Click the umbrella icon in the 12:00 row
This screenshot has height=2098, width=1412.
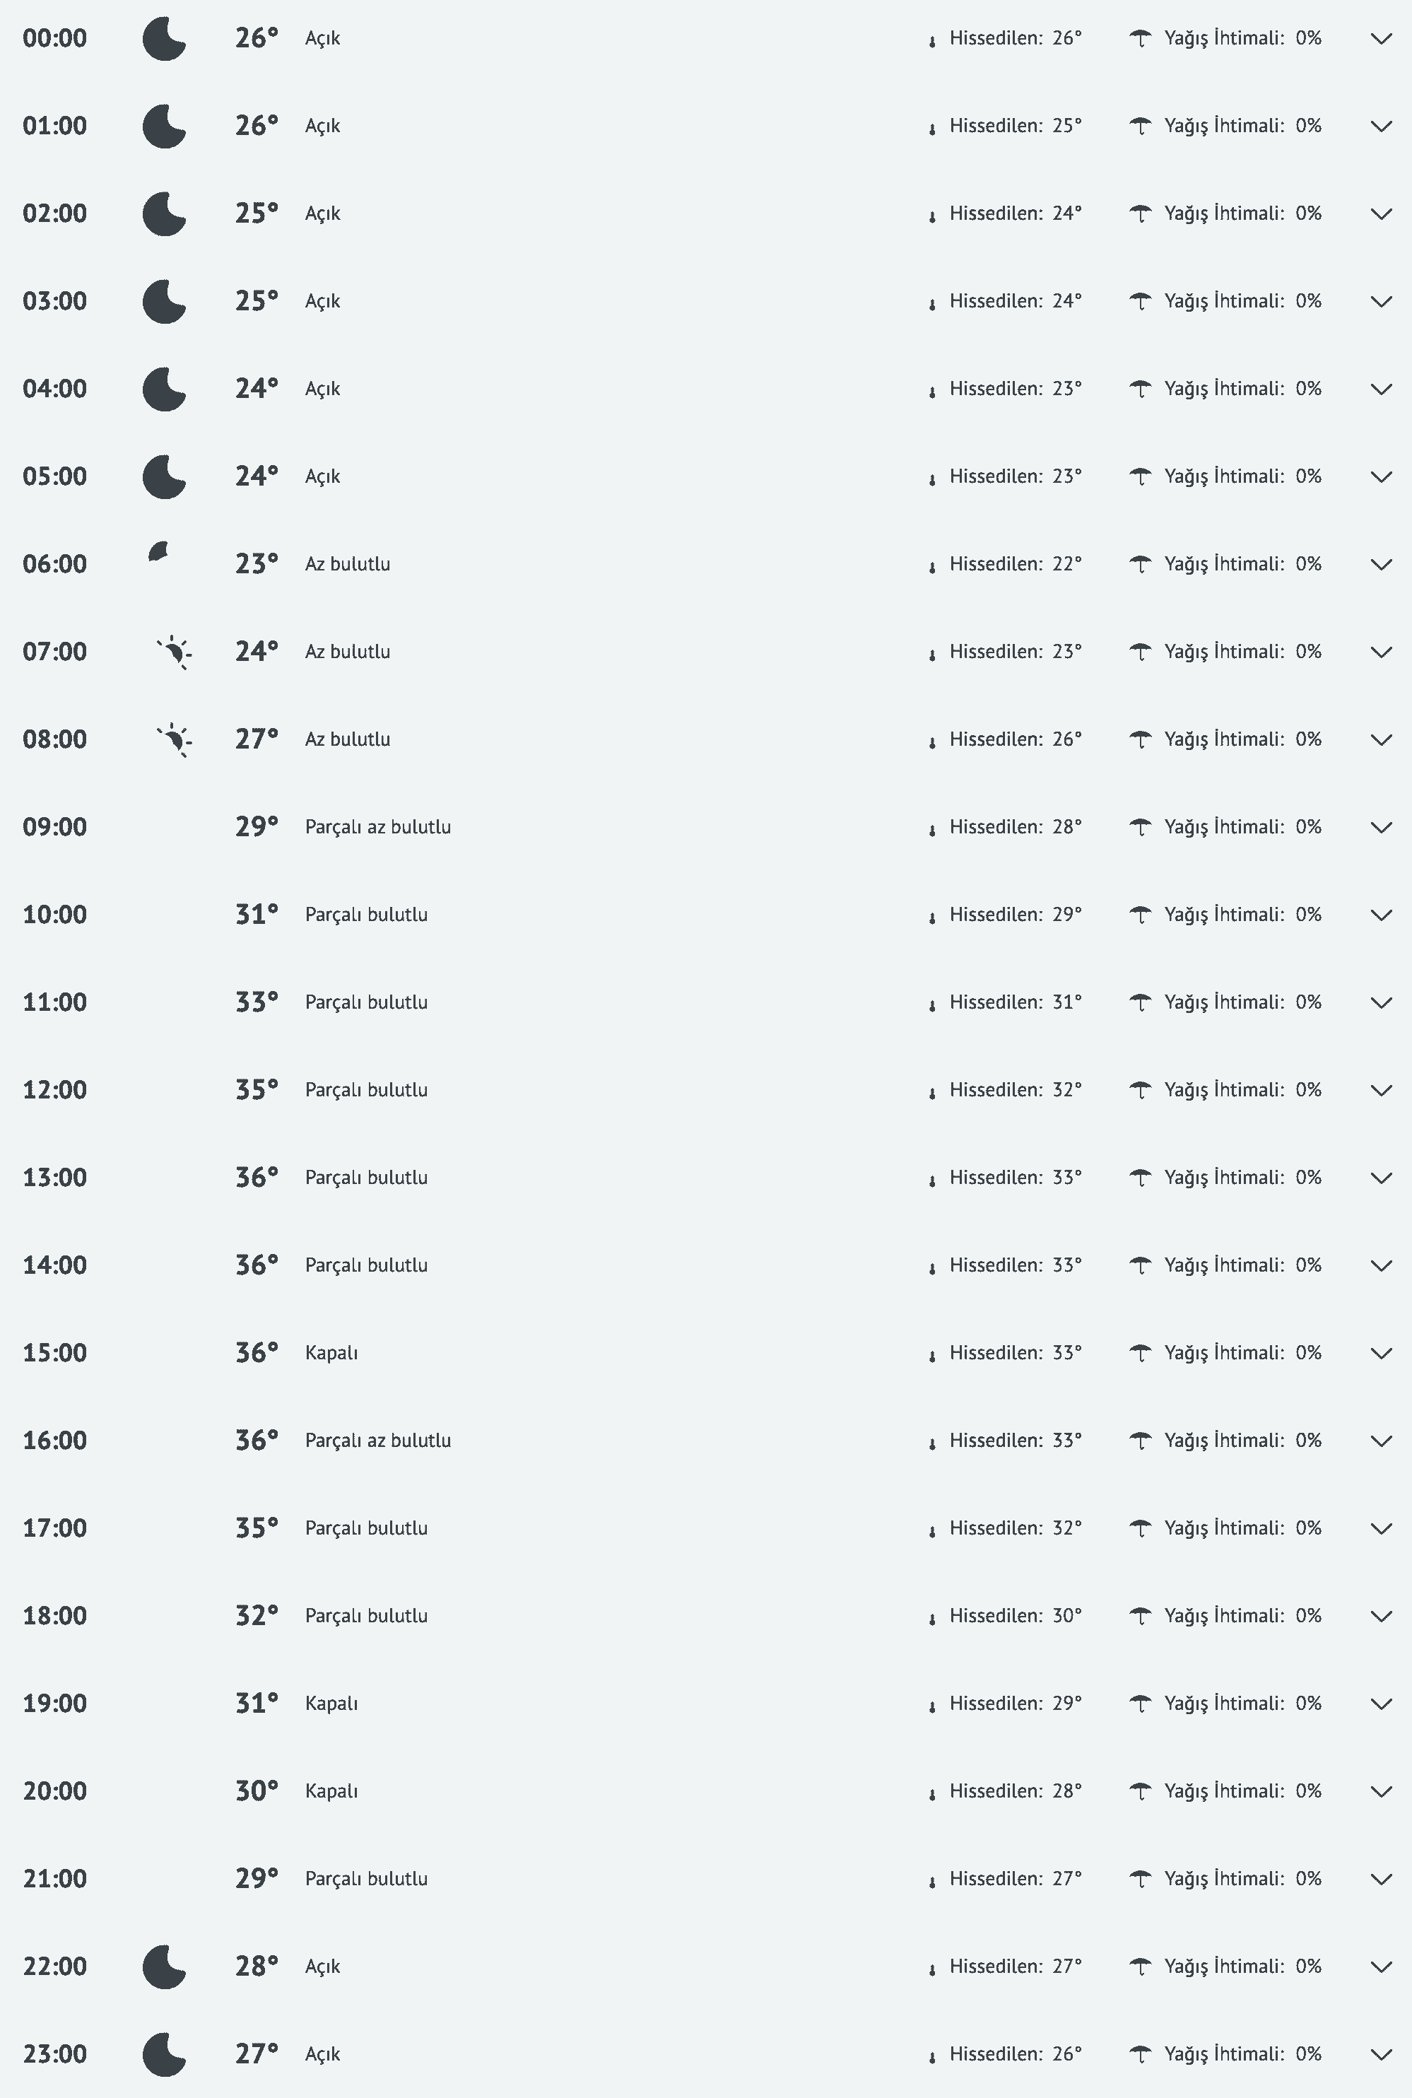pyautogui.click(x=1140, y=1090)
